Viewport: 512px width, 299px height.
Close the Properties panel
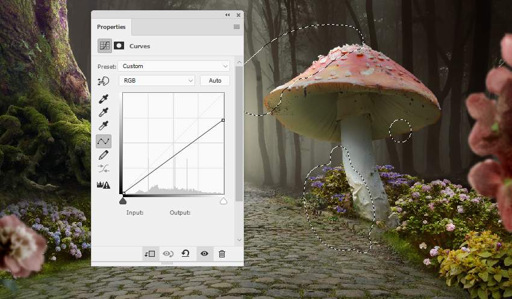pos(239,15)
